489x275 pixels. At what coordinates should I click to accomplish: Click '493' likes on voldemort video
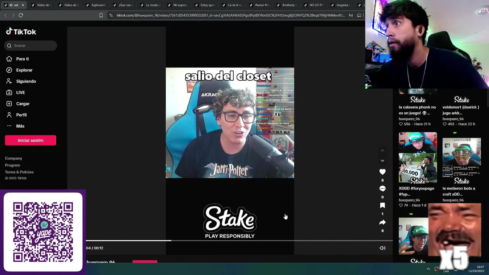tap(449, 124)
